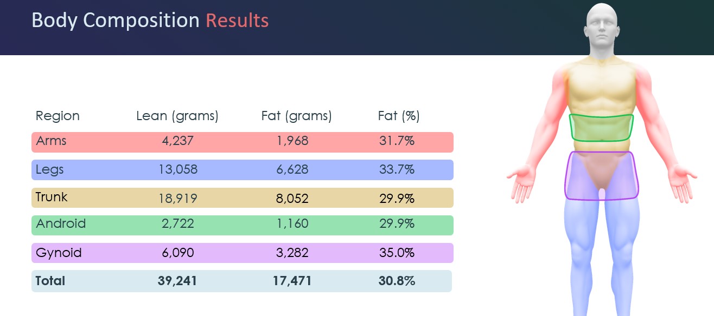Click the Gynoid region row label

(x=59, y=253)
